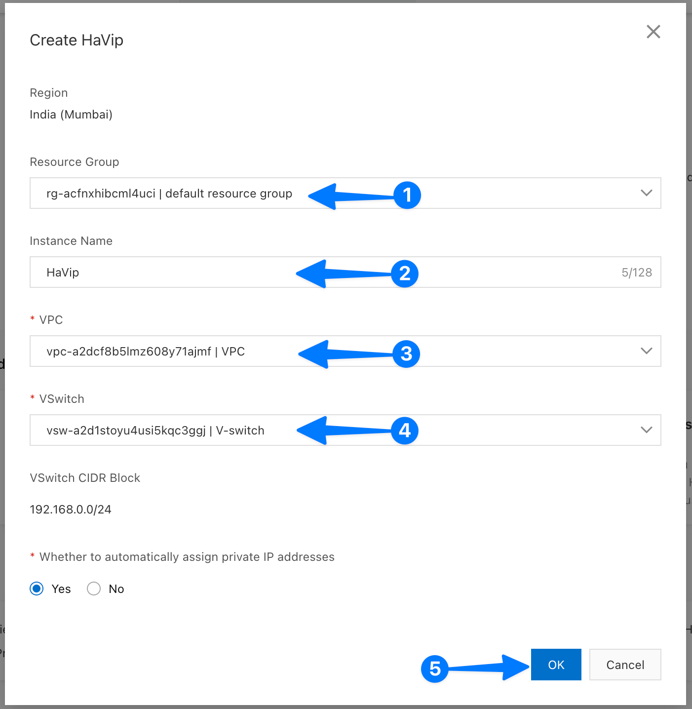Click the blue number 5 badge
This screenshot has height=709, width=692.
click(435, 669)
